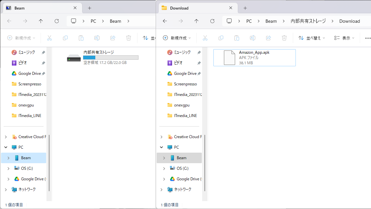Expand Beam device node in Beam window

[9, 158]
